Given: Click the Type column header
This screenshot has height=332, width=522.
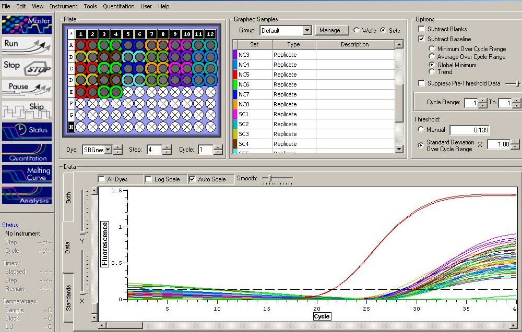Looking at the screenshot, I should pos(293,44).
